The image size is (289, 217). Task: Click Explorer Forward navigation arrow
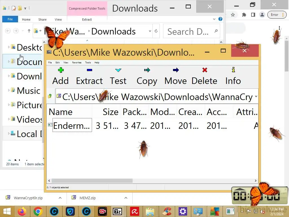(x=16, y=31)
